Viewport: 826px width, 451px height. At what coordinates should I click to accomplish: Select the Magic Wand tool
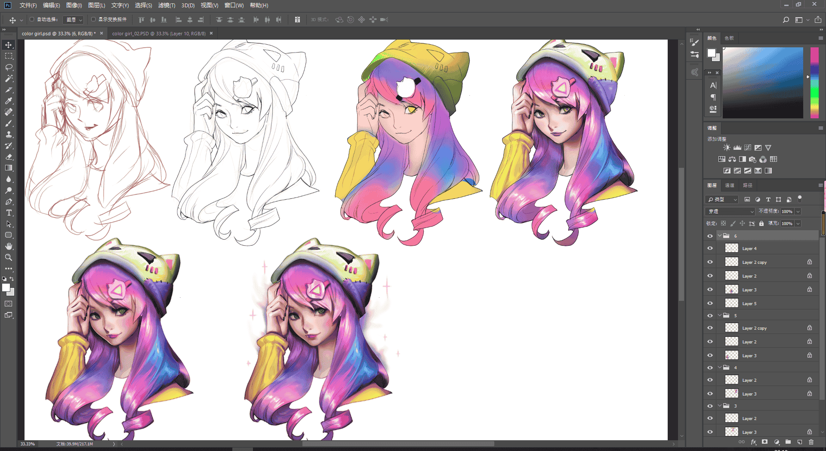[x=9, y=78]
